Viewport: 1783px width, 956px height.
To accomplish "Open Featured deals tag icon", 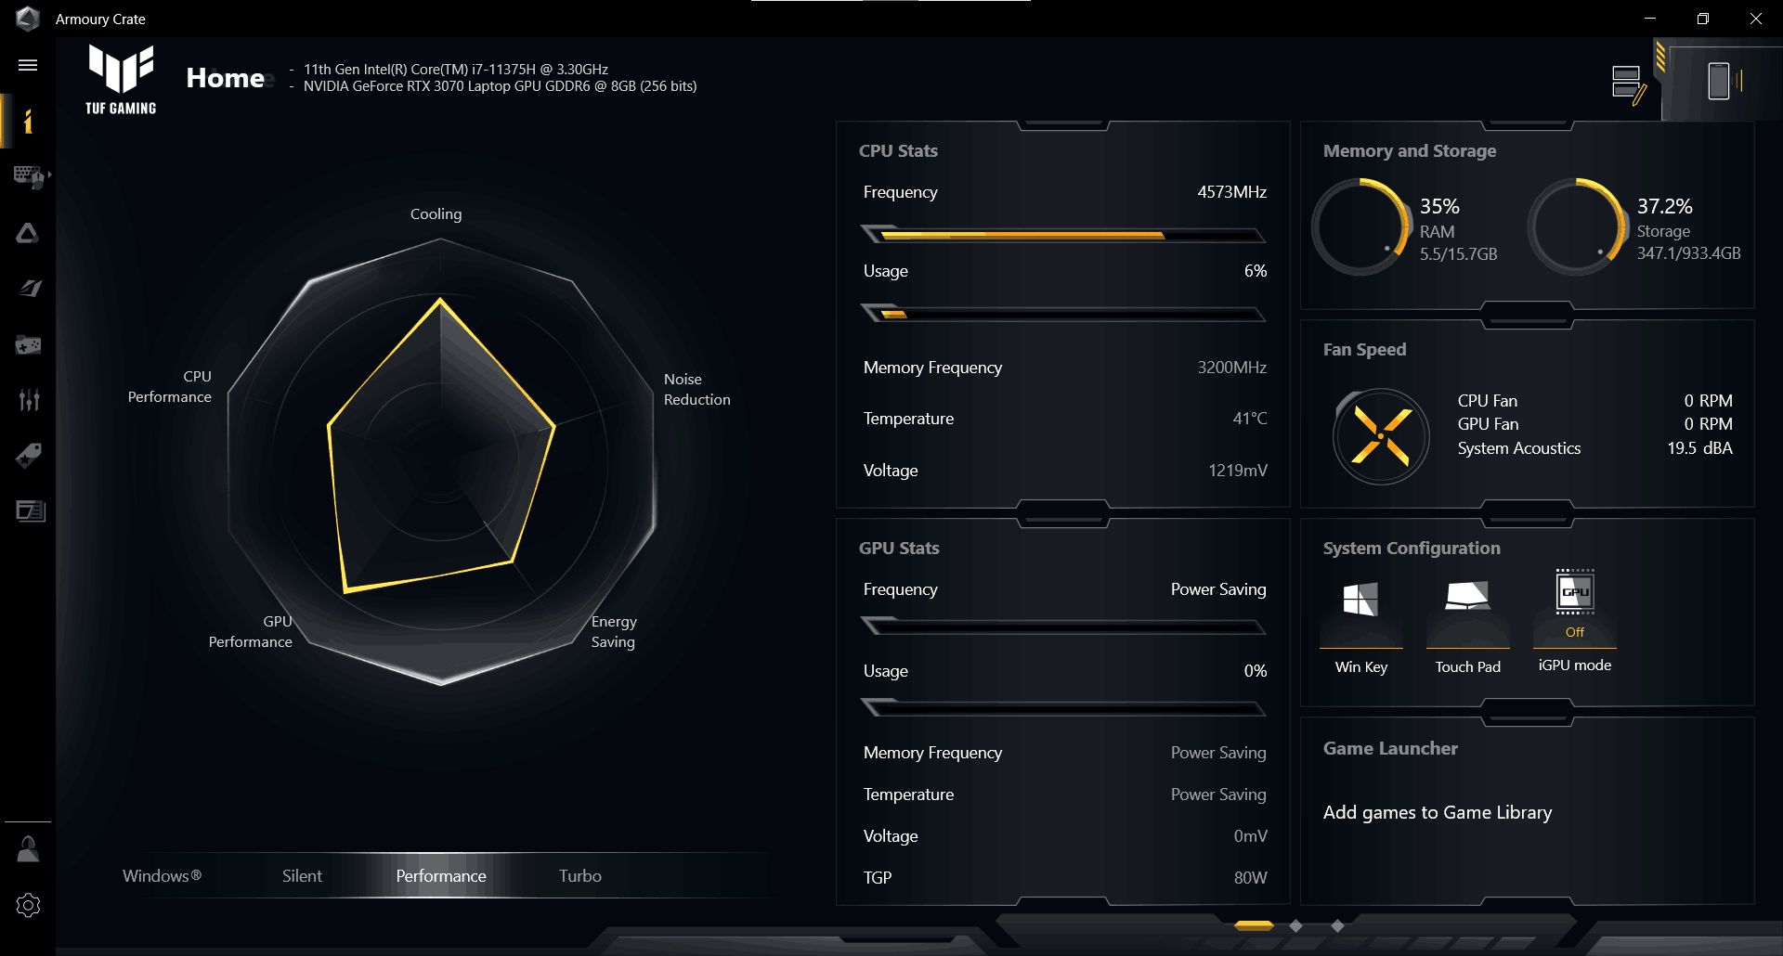I will click(x=29, y=455).
